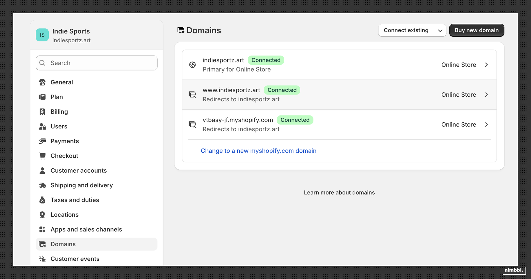This screenshot has width=531, height=279.
Task: Click the globe icon beside indiesportz.art
Action: pyautogui.click(x=193, y=65)
